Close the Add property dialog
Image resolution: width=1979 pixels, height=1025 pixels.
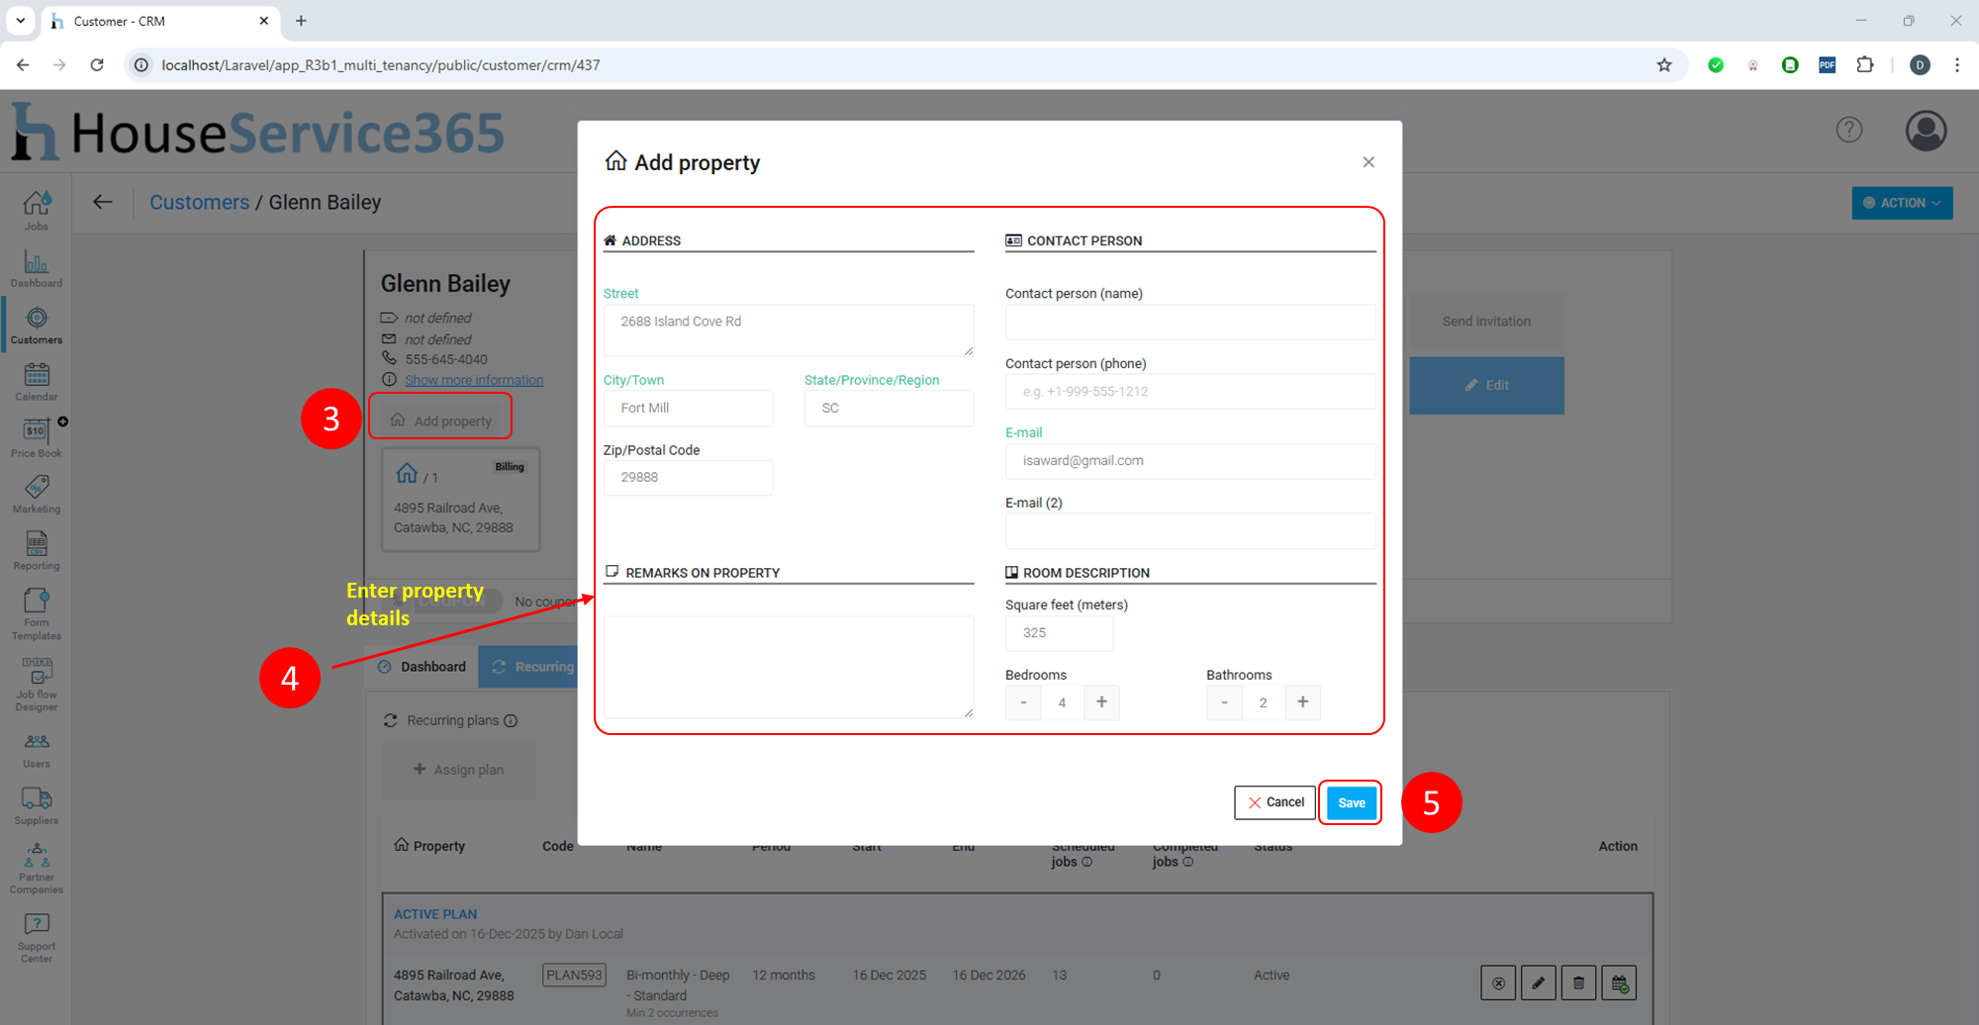click(x=1368, y=162)
